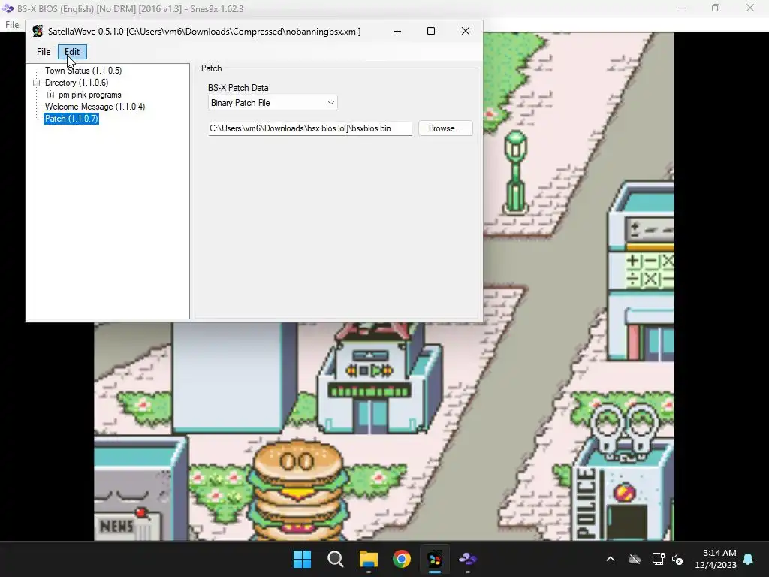This screenshot has width=769, height=577.
Task: Minimize the Snes9x window
Action: click(682, 8)
